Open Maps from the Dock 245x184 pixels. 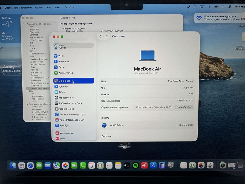tap(56, 165)
